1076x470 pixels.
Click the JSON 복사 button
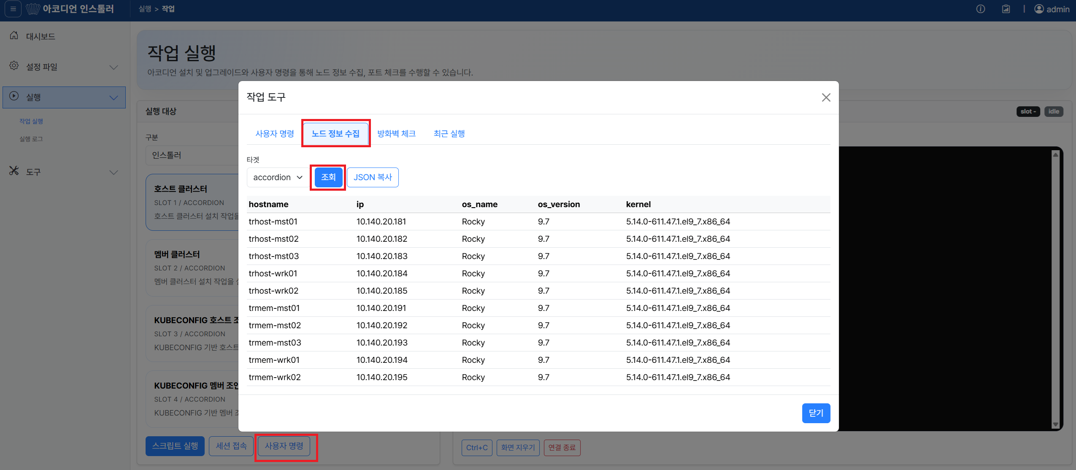coord(373,177)
